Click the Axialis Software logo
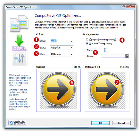This screenshot has height=132, width=139. [x=17, y=123]
